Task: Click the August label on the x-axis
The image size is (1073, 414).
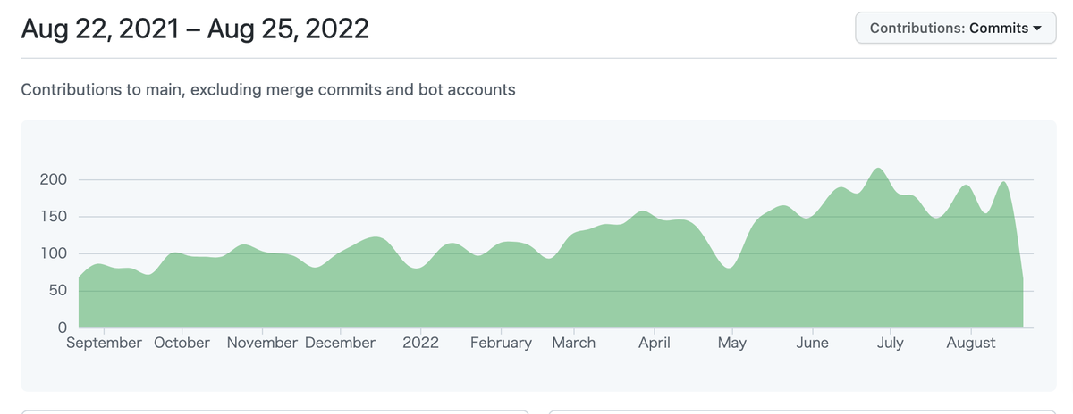Action: (971, 343)
